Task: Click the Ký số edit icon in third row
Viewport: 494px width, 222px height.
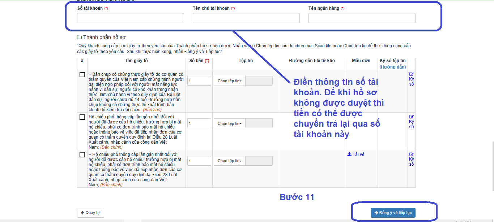Action: [x=412, y=154]
